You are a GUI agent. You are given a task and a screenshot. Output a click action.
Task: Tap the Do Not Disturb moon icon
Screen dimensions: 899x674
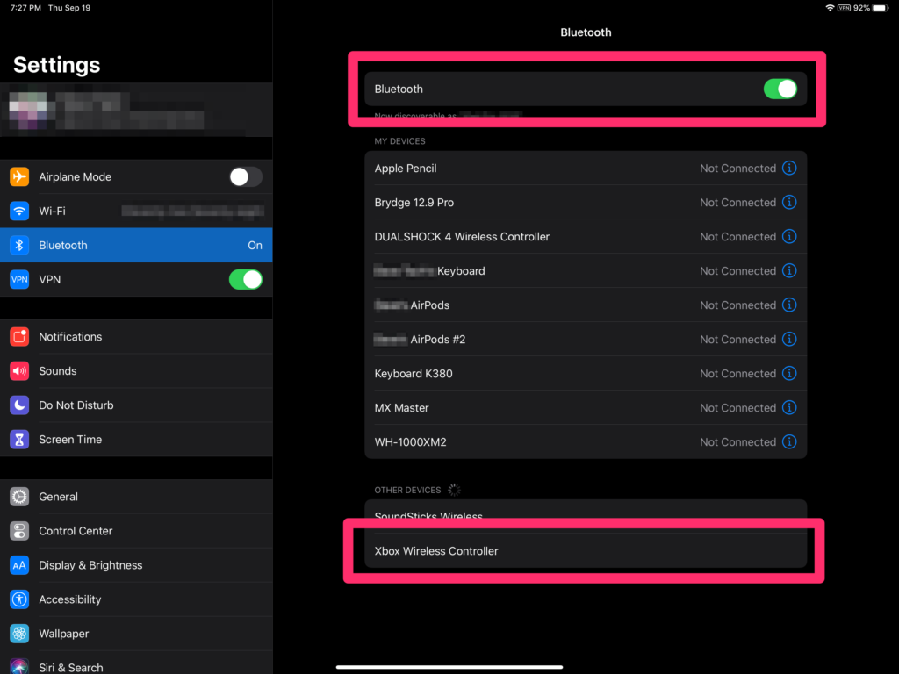click(19, 405)
